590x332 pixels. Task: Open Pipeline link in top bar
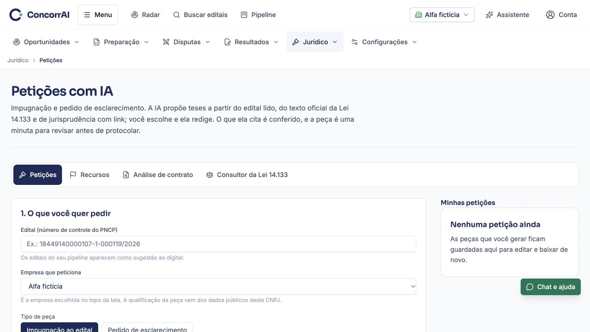[x=258, y=15]
